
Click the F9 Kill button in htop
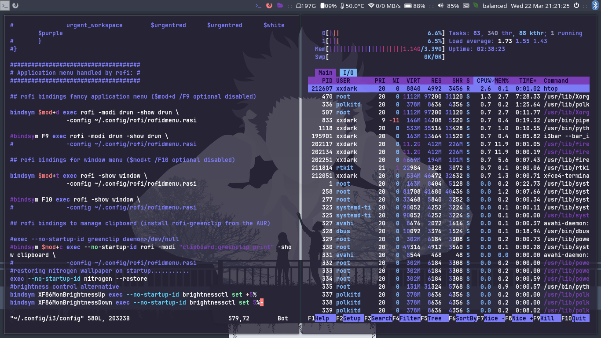click(x=547, y=318)
